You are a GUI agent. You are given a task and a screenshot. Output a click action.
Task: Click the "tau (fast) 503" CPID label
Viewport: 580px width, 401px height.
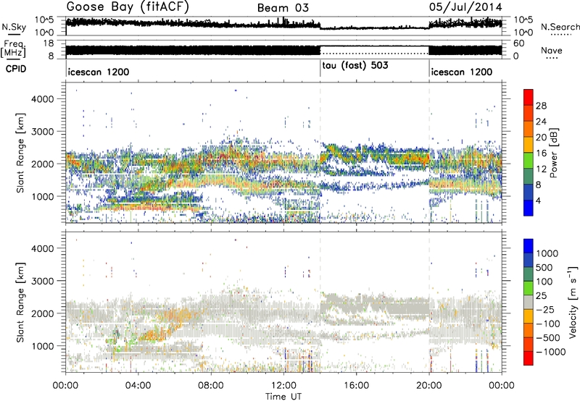click(355, 66)
